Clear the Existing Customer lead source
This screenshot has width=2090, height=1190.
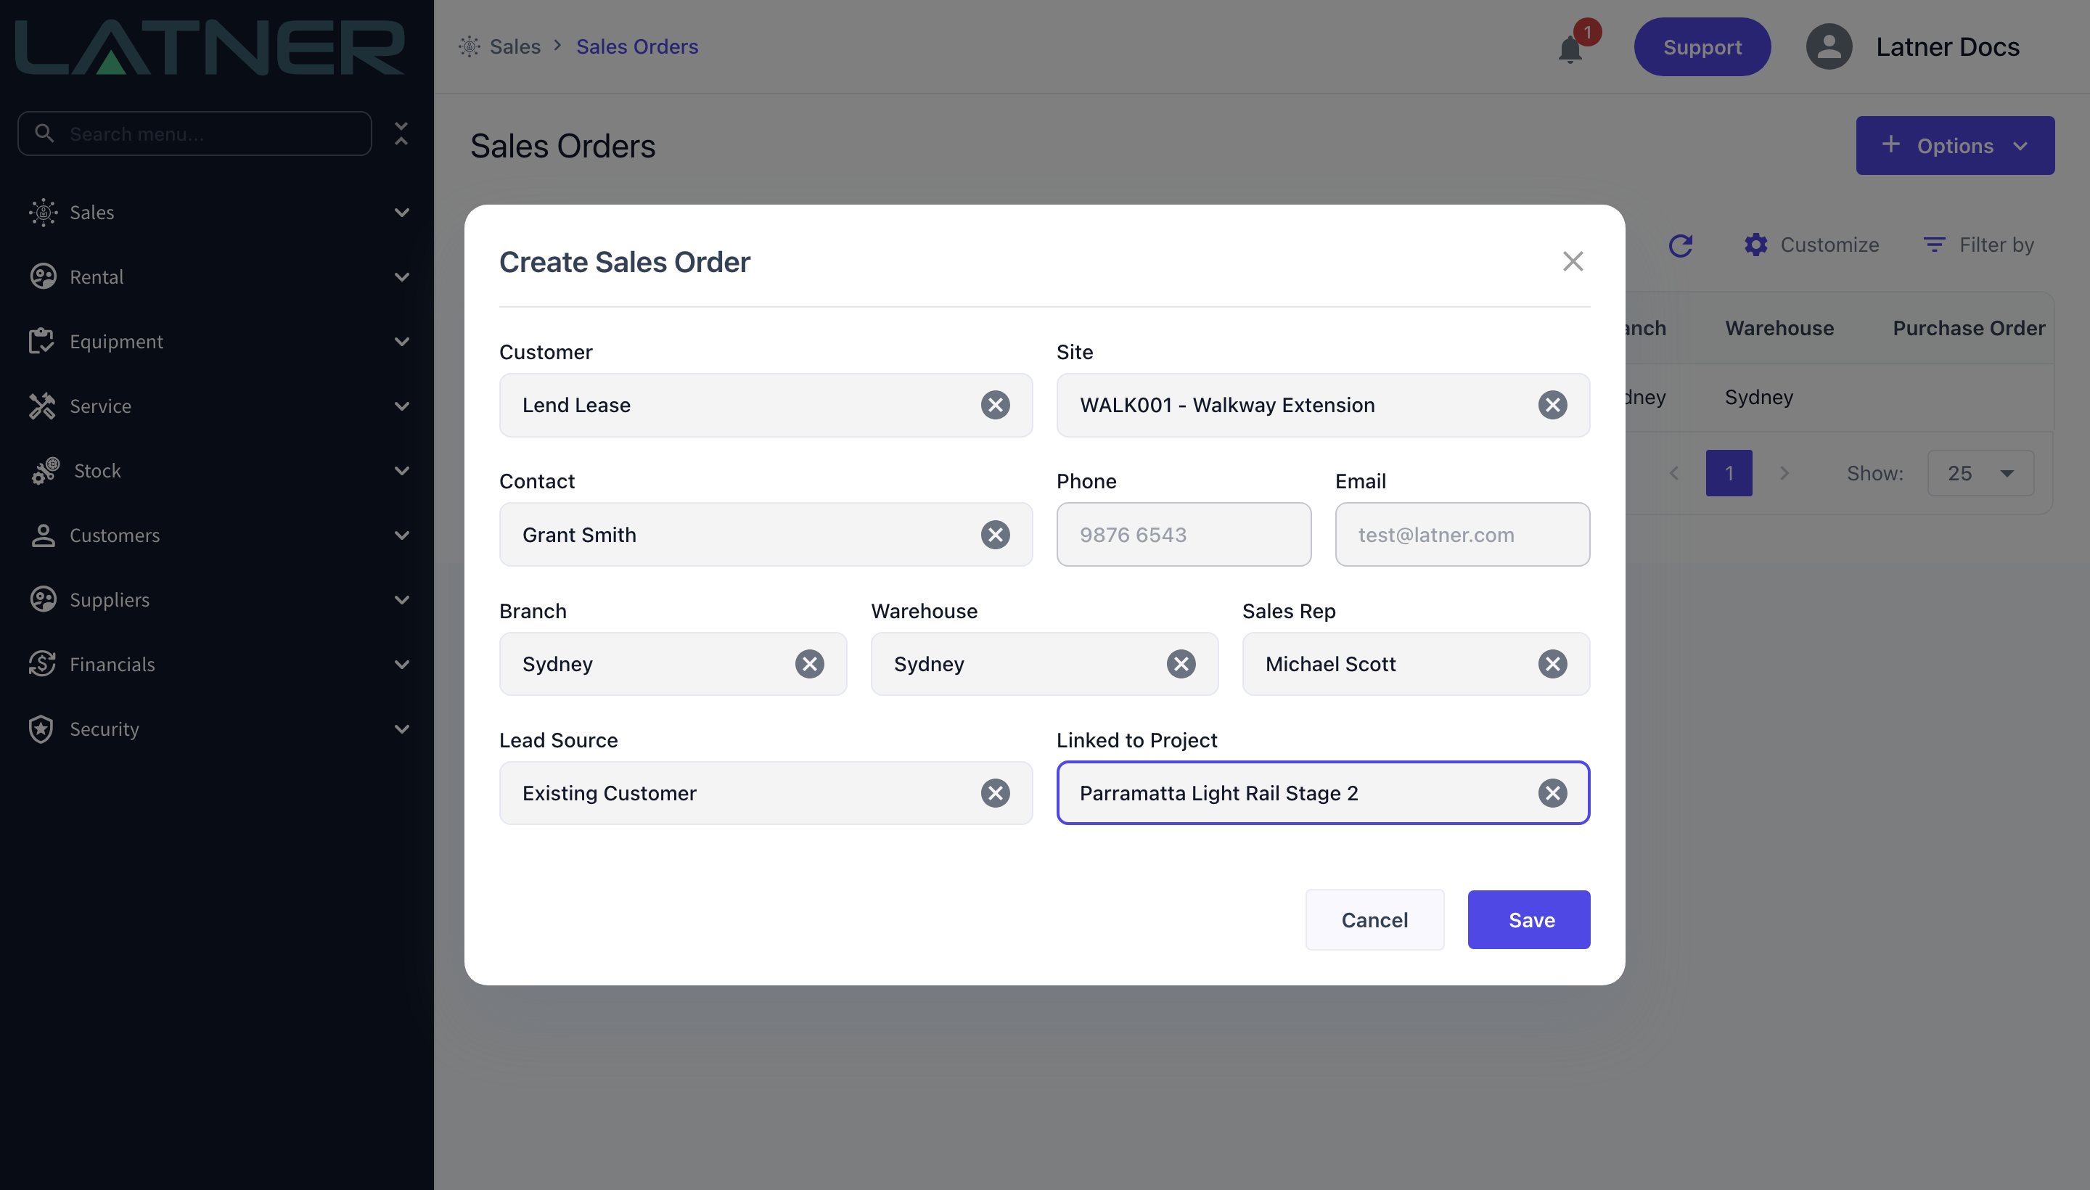click(995, 793)
